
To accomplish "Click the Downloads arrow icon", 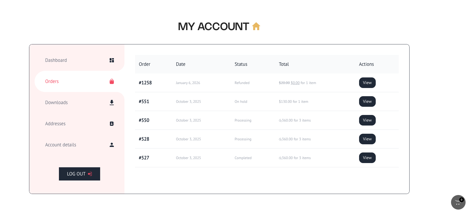I will [x=112, y=103].
